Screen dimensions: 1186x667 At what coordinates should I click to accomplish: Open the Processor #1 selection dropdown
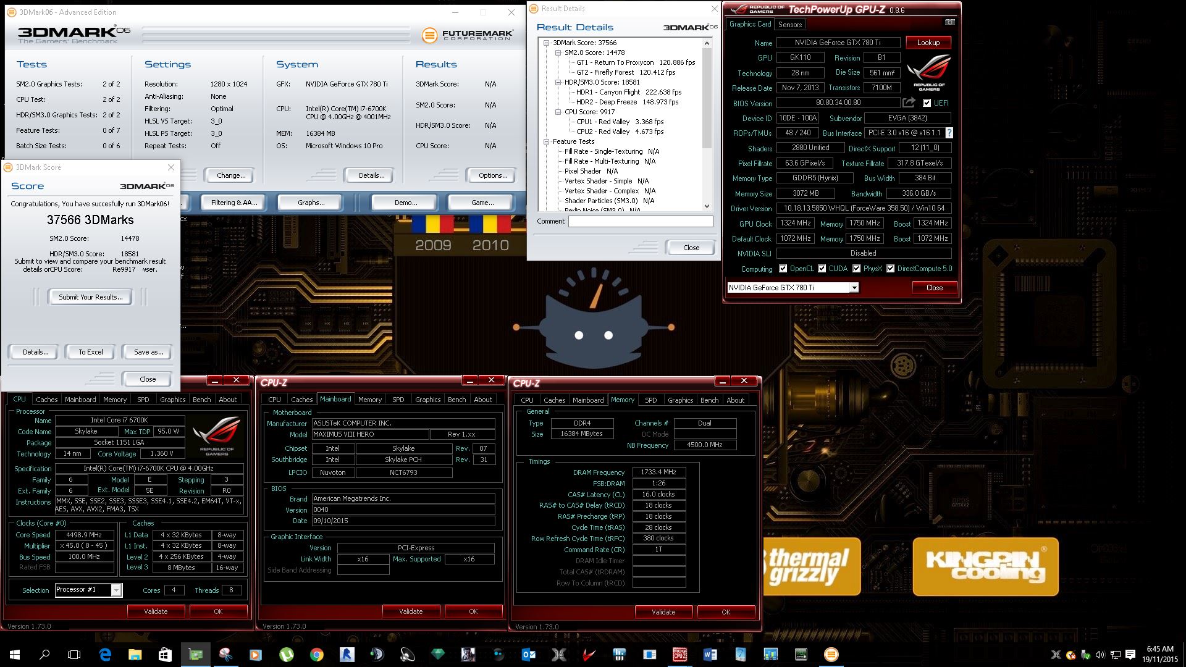coord(116,590)
